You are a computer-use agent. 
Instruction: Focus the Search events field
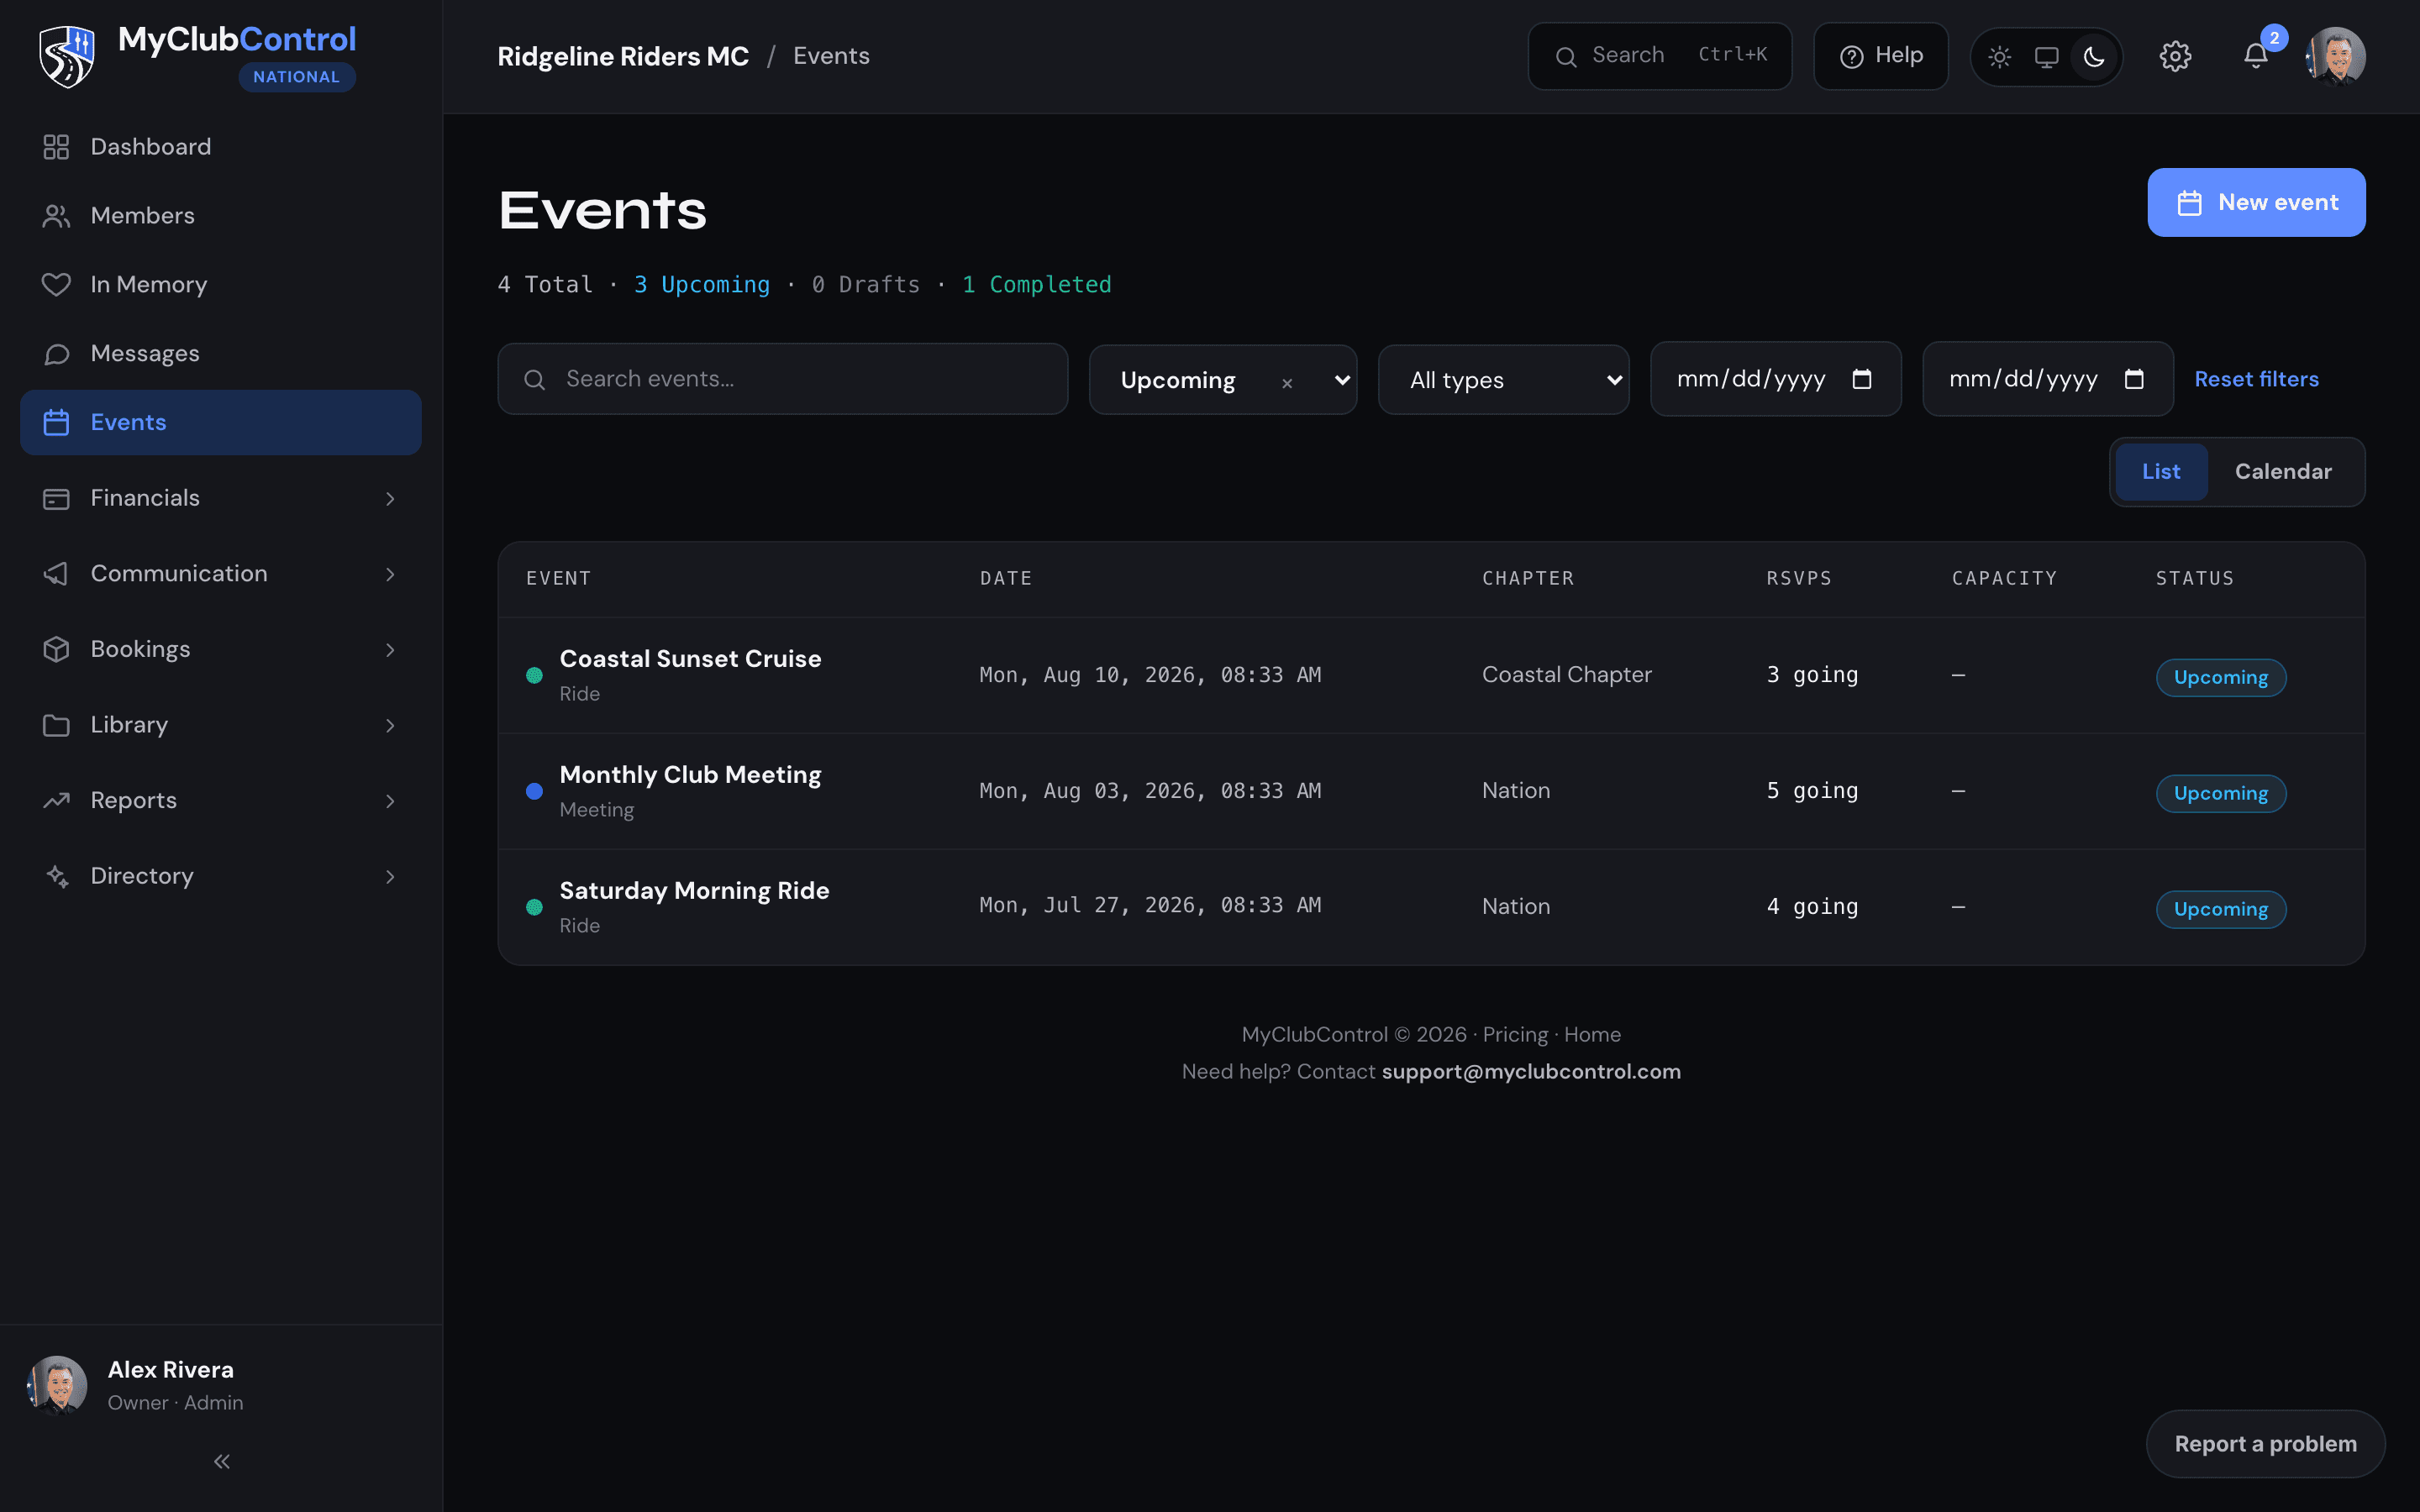[782, 379]
